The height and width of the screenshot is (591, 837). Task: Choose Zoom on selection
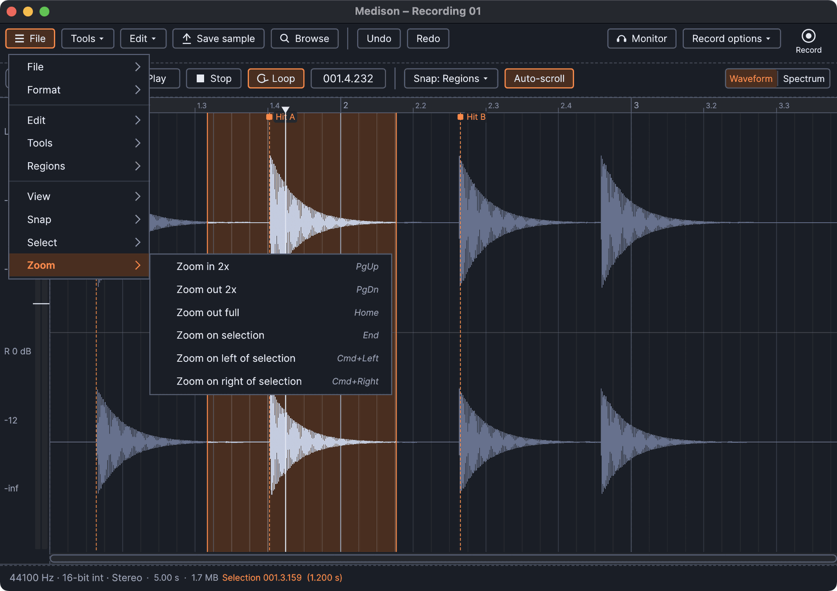pos(271,335)
